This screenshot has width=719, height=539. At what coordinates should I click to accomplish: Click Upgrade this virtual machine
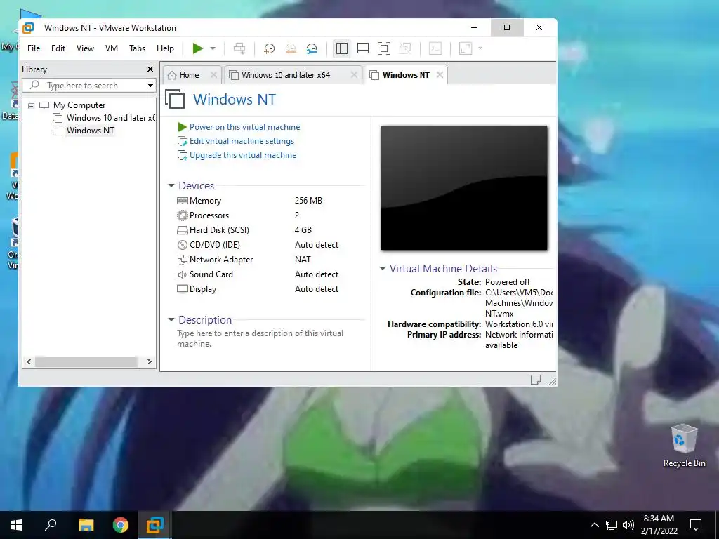tap(243, 155)
